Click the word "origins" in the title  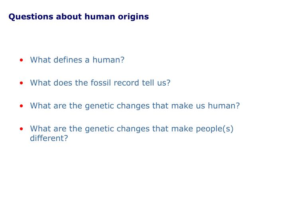(x=134, y=17)
